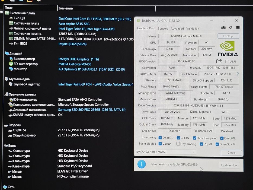Open the Validation tab
The height and width of the screenshot is (190, 253).
point(193,28)
